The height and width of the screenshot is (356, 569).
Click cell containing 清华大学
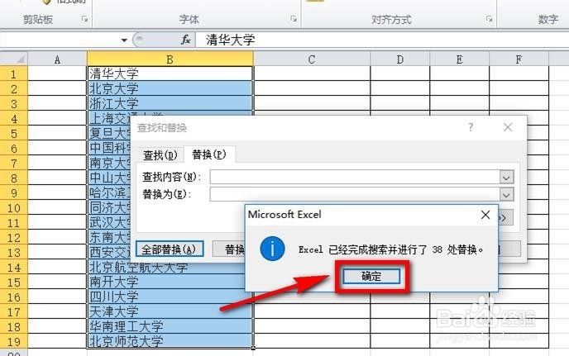click(170, 74)
